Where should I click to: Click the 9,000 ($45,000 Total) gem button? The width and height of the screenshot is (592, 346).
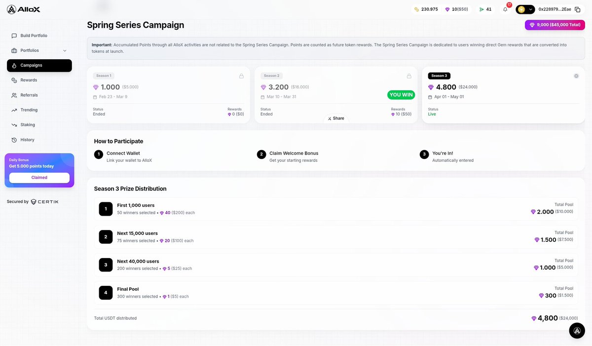555,25
